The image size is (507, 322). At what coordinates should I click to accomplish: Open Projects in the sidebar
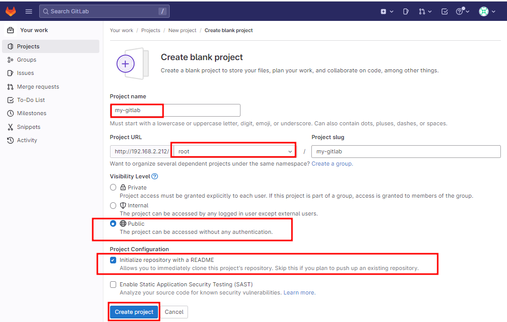tap(51, 46)
